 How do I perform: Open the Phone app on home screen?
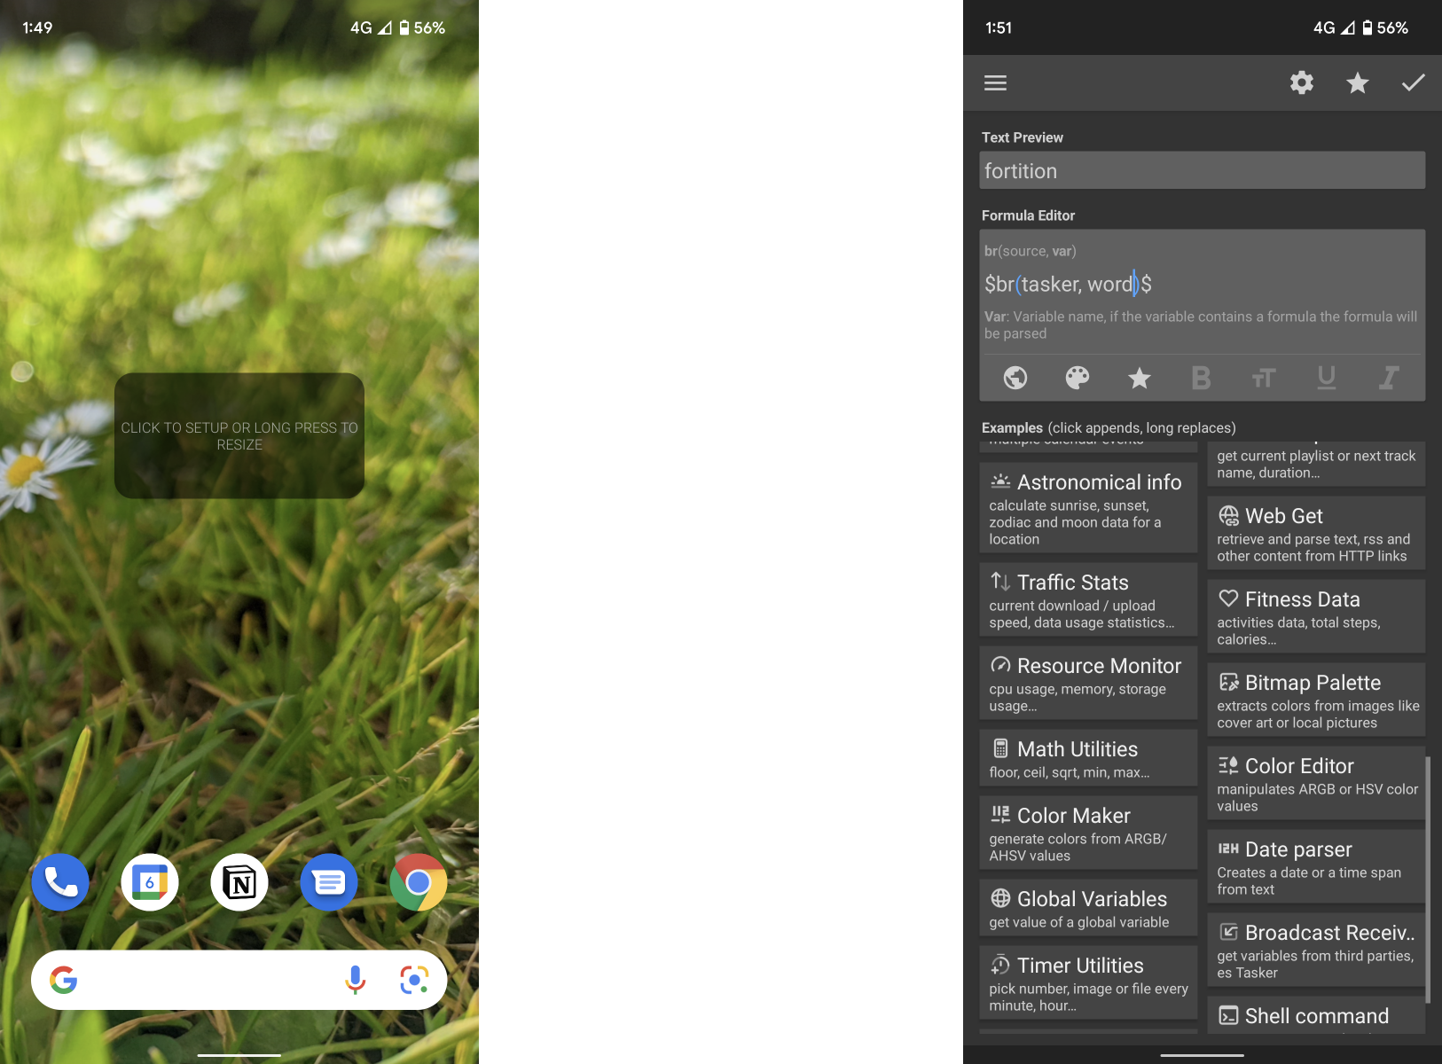(60, 882)
